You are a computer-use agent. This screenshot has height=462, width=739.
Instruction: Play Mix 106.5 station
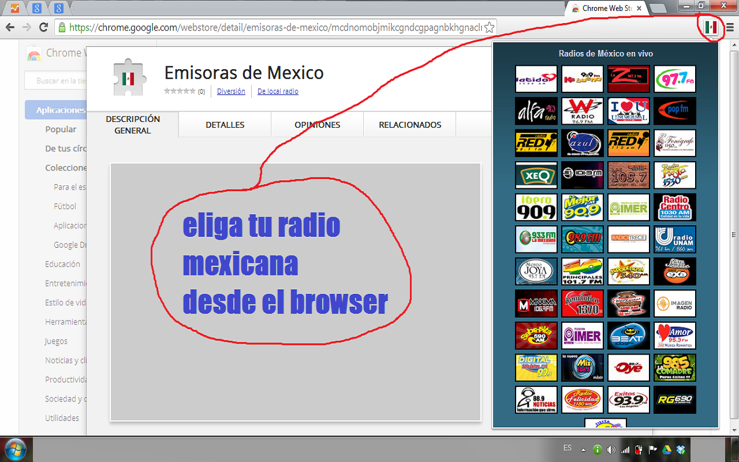583,367
